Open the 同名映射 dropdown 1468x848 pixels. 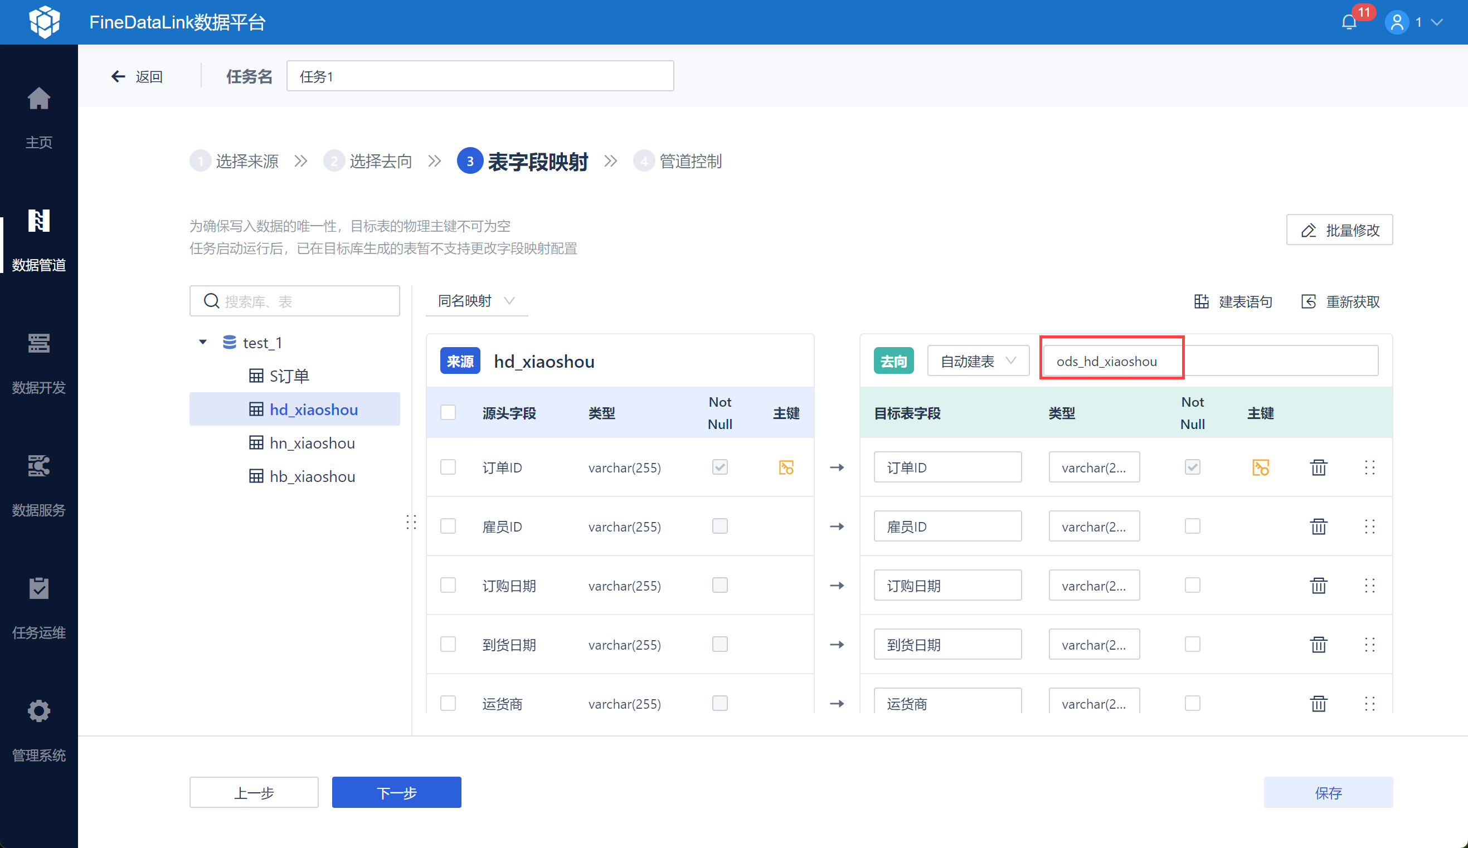click(476, 301)
